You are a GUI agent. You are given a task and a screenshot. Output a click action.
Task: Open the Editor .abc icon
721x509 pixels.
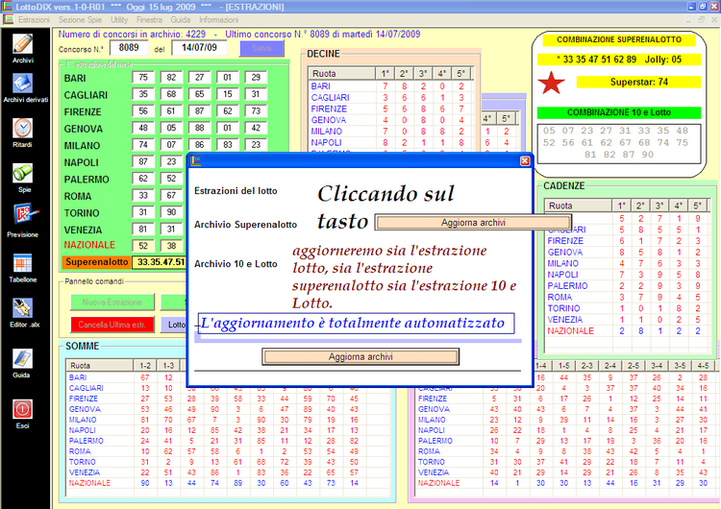[x=22, y=308]
